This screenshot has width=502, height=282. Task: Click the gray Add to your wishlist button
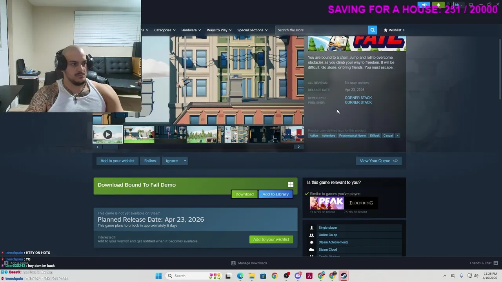coord(117,161)
